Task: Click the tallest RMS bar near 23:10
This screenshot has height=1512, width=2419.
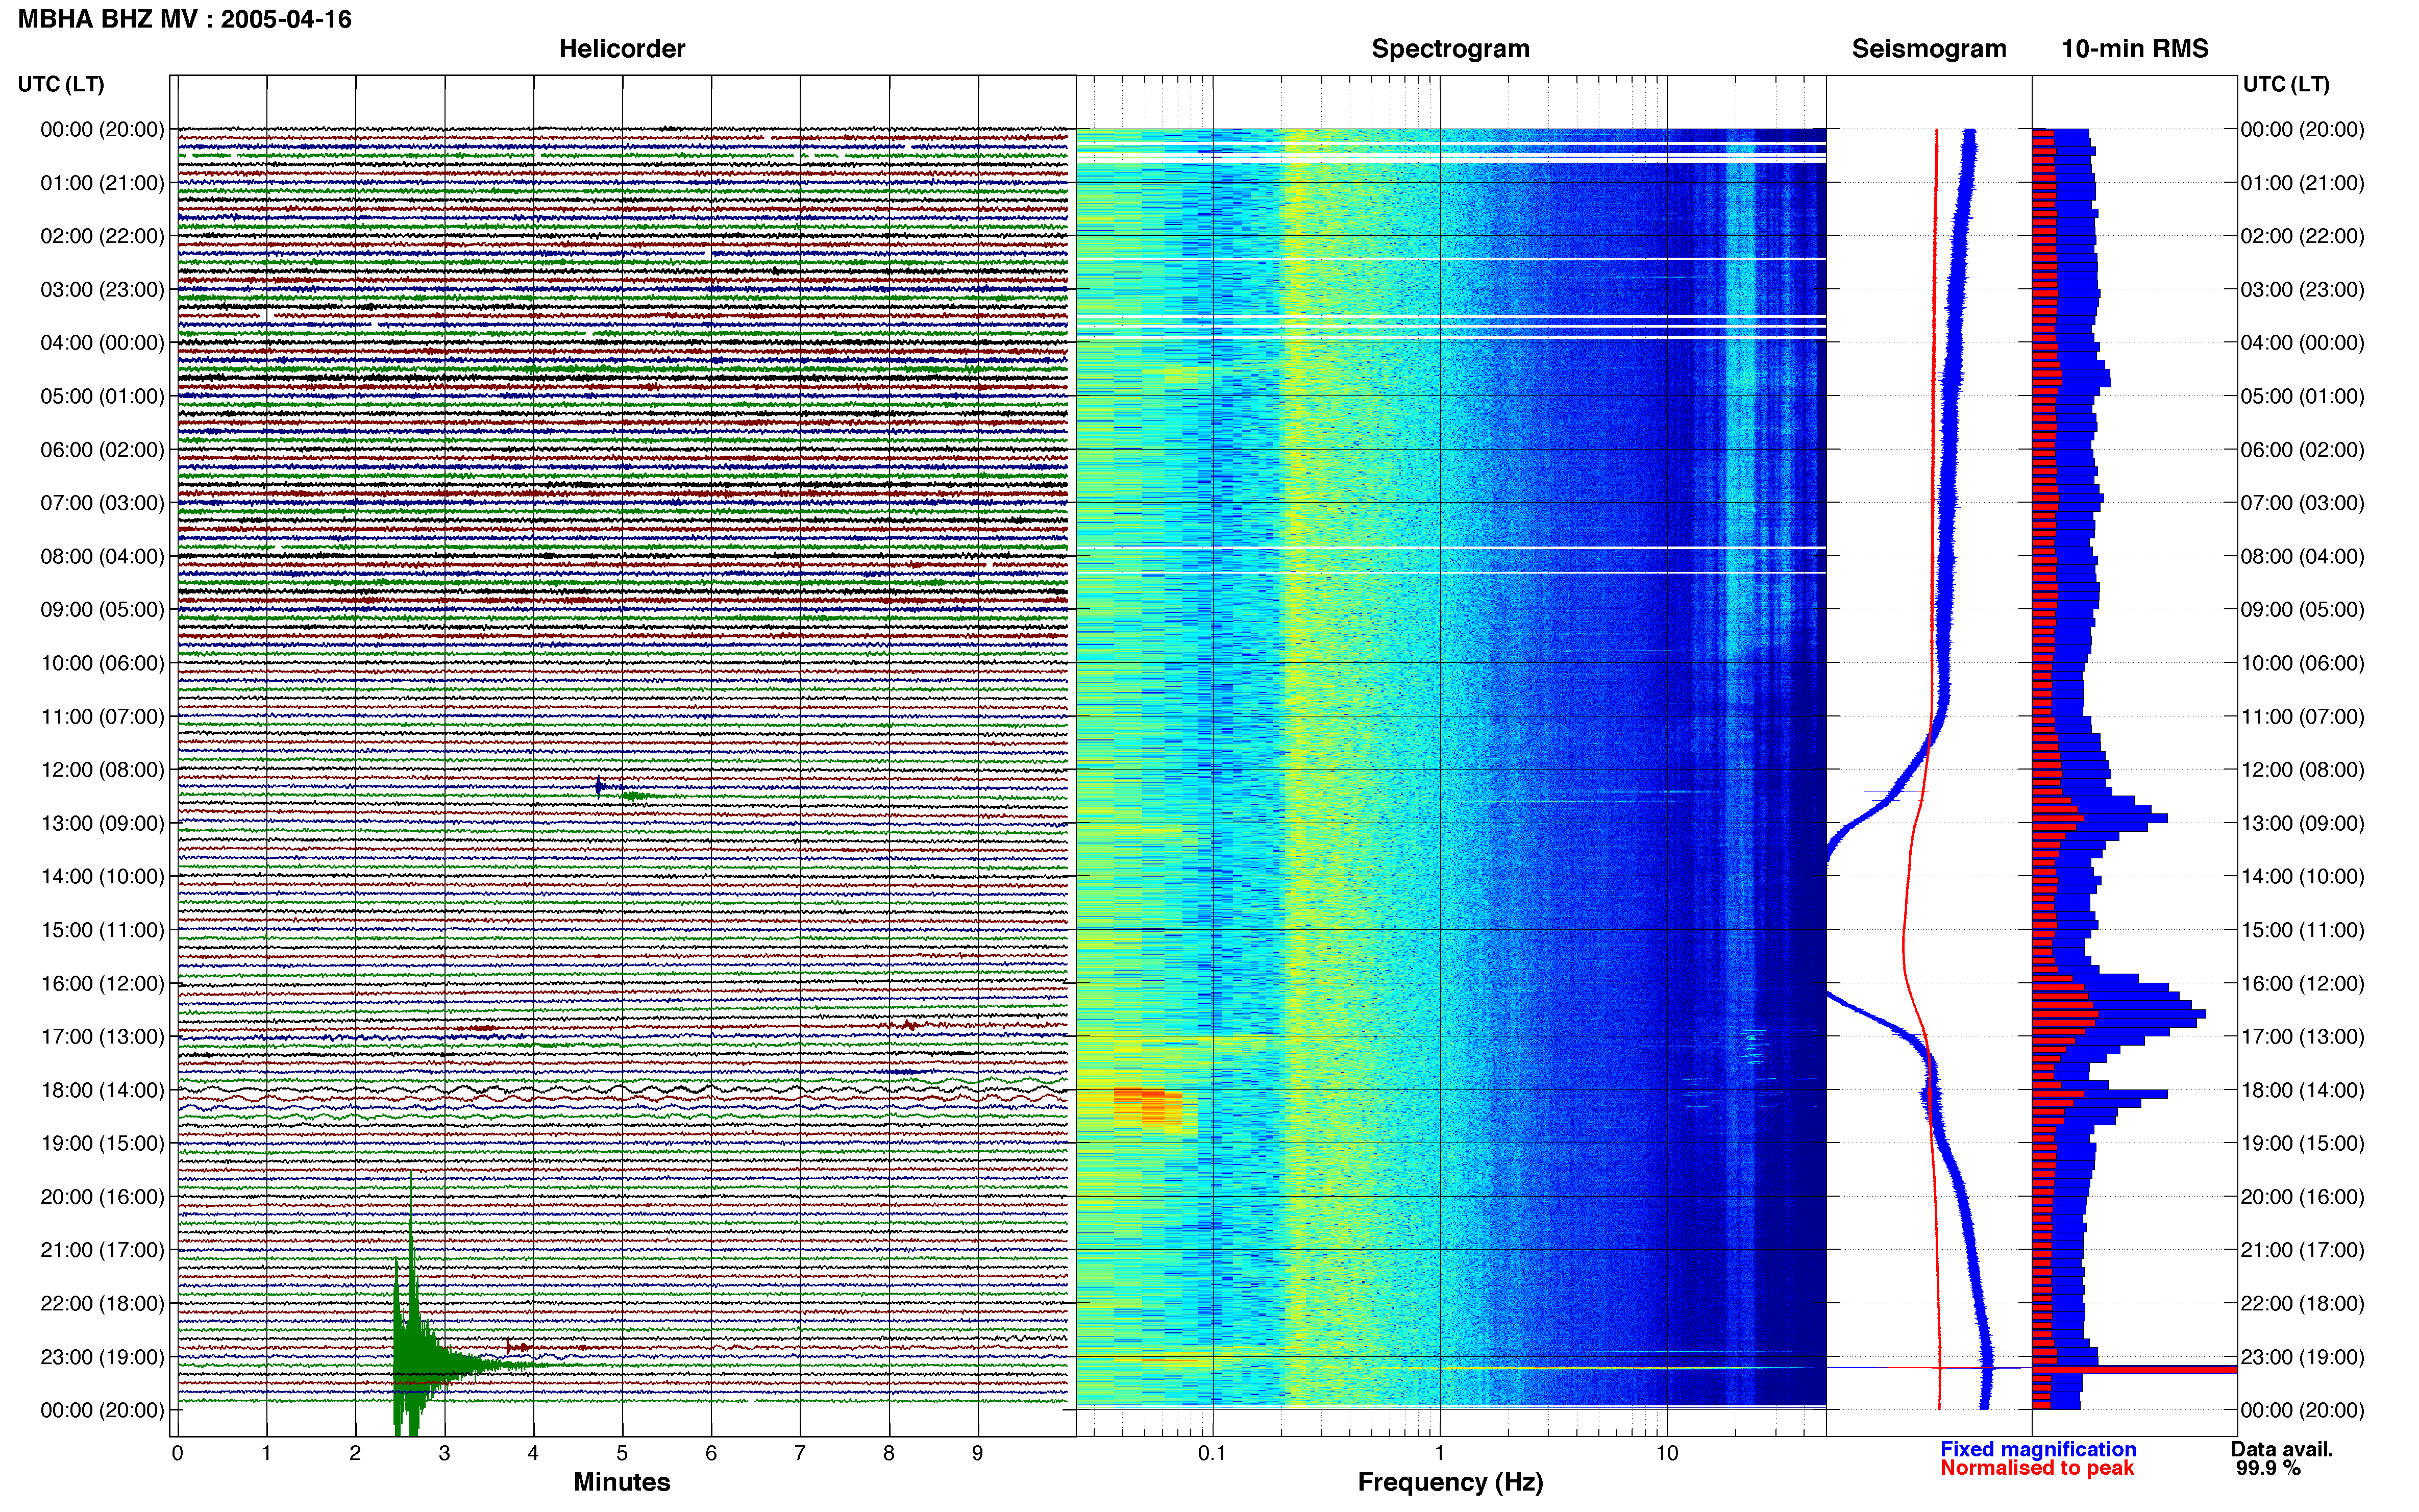Action: pyautogui.click(x=2134, y=1369)
